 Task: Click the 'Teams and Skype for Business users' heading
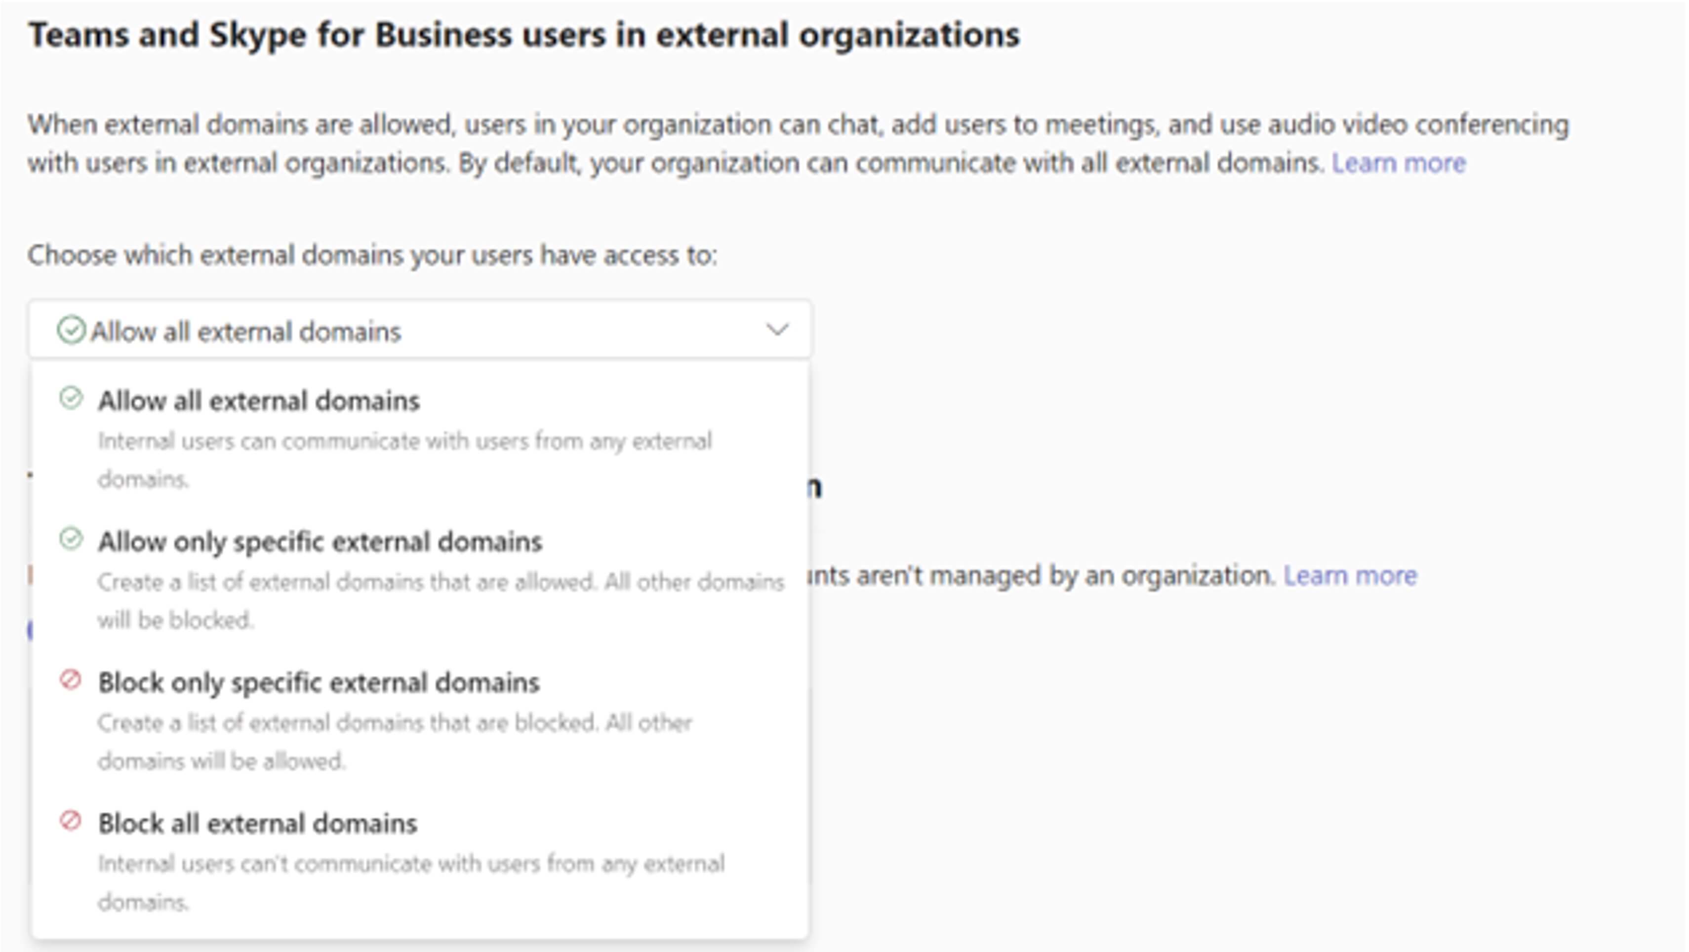point(524,35)
